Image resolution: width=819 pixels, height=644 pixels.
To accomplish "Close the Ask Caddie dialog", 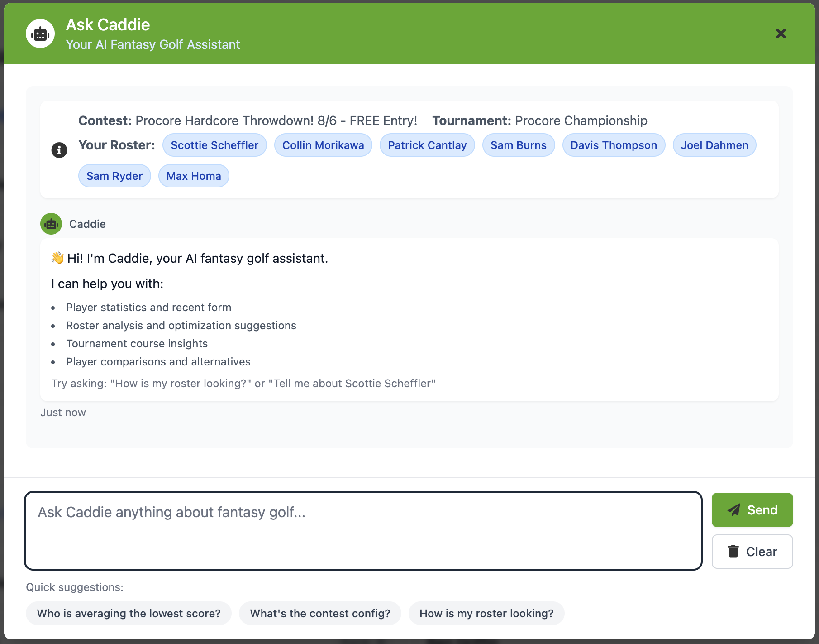I will (781, 34).
